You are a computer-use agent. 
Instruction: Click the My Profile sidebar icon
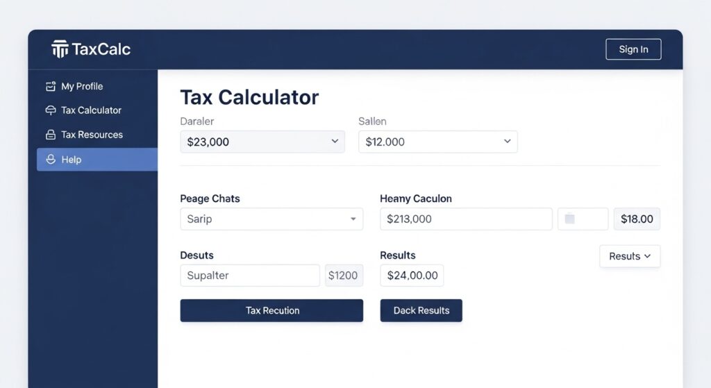50,87
